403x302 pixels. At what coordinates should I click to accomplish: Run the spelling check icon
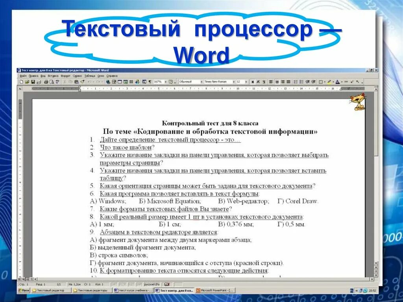[x=57, y=82]
